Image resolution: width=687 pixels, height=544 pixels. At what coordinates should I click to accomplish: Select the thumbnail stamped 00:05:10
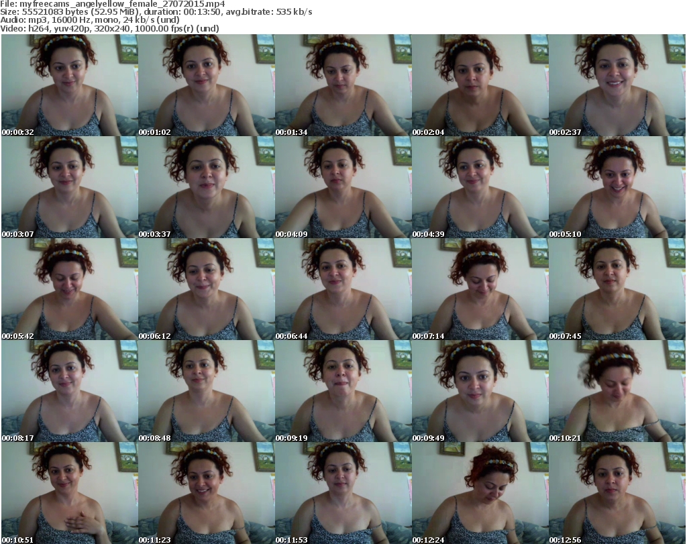pyautogui.click(x=617, y=187)
